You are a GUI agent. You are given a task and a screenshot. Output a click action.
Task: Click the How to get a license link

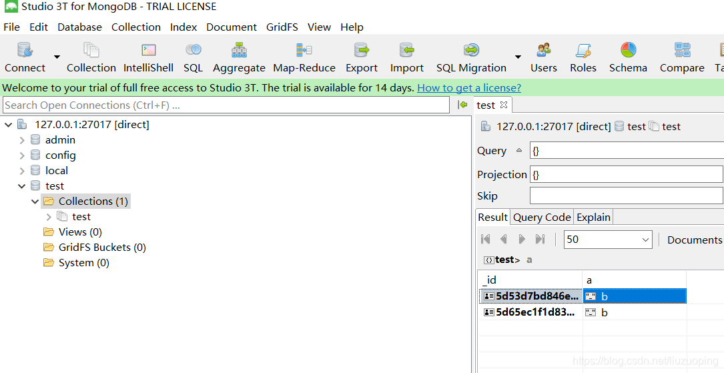coord(469,87)
